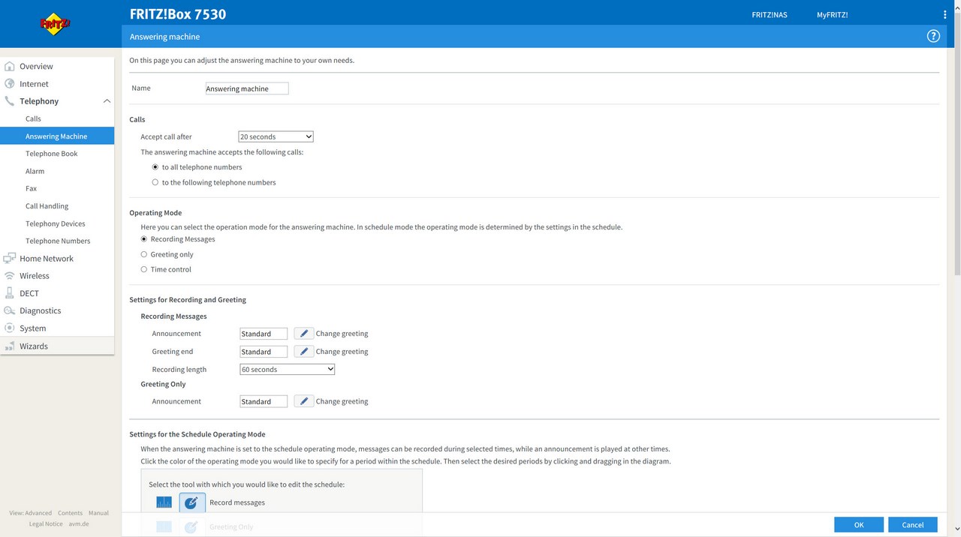The height and width of the screenshot is (537, 961).
Task: Click the Name input field
Action: (x=247, y=88)
